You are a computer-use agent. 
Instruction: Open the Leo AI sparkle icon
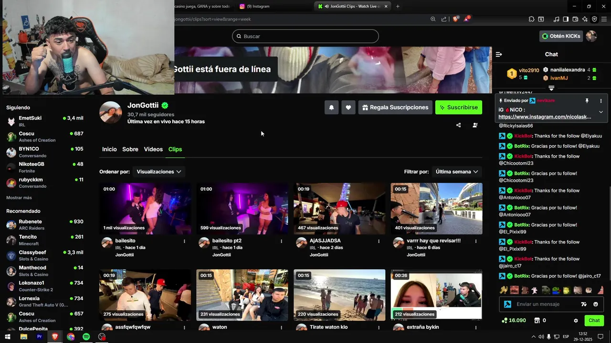(x=585, y=19)
